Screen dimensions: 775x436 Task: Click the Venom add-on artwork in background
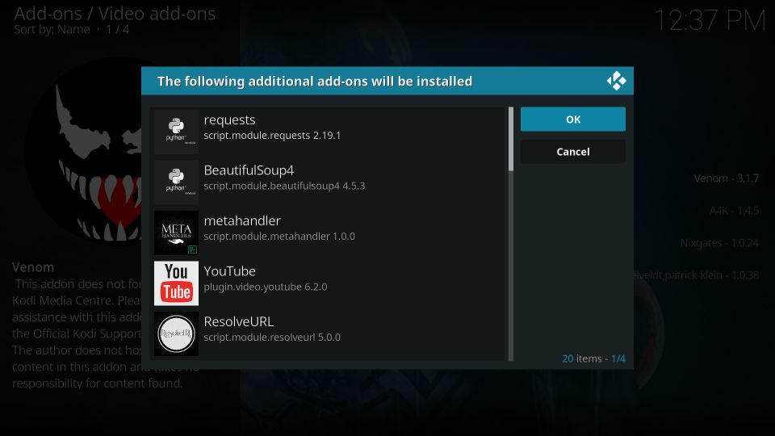pyautogui.click(x=84, y=151)
